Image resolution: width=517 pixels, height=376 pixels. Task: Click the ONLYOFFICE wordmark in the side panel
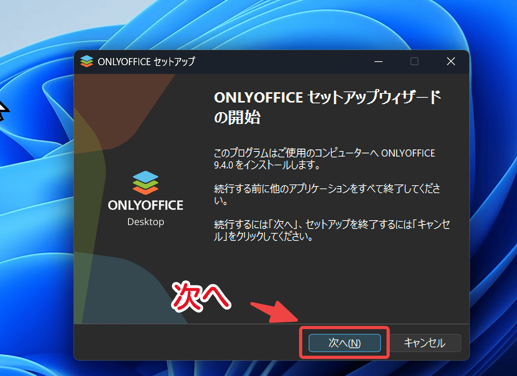tap(145, 205)
